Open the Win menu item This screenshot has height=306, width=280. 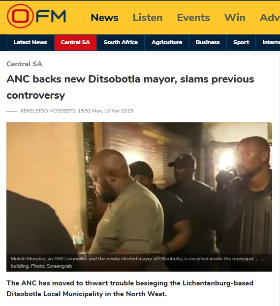coord(235,18)
